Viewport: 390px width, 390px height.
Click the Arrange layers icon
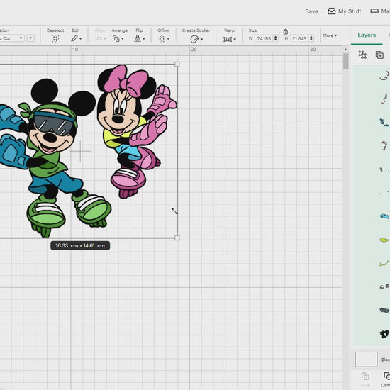tap(116, 38)
